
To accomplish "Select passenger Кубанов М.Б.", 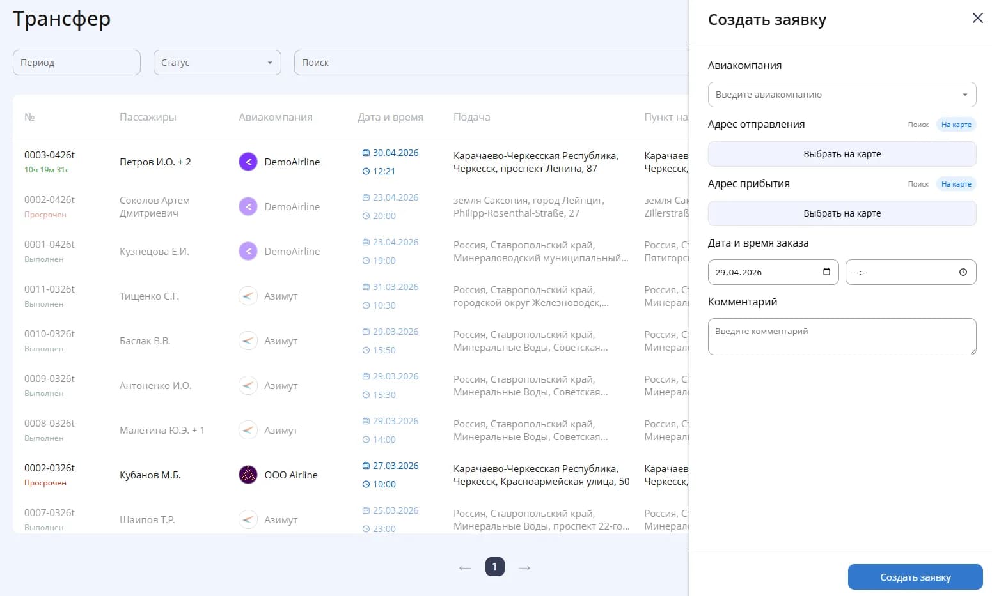I will 150,475.
